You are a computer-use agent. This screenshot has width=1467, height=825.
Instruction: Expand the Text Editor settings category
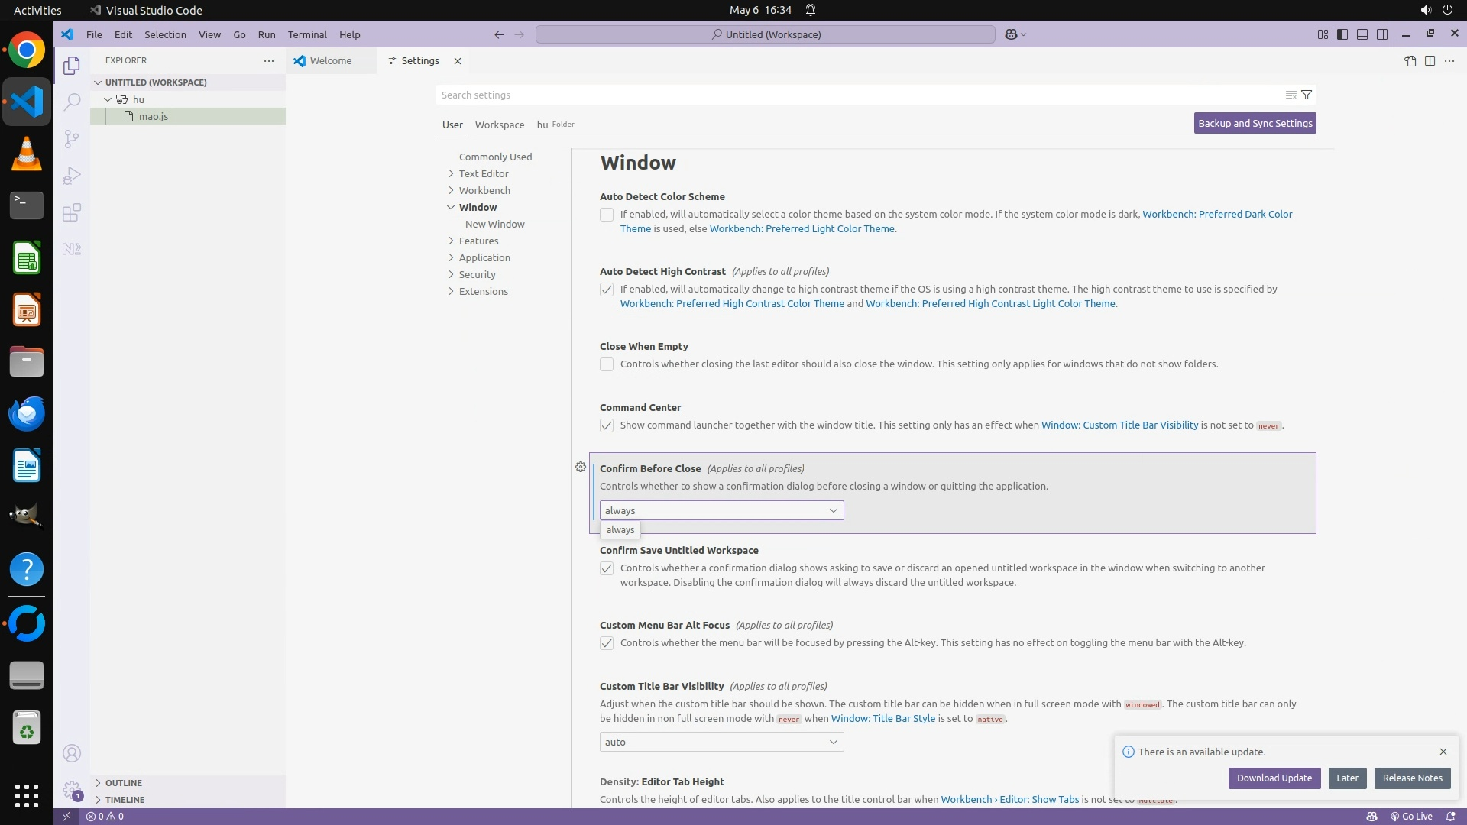click(x=483, y=173)
